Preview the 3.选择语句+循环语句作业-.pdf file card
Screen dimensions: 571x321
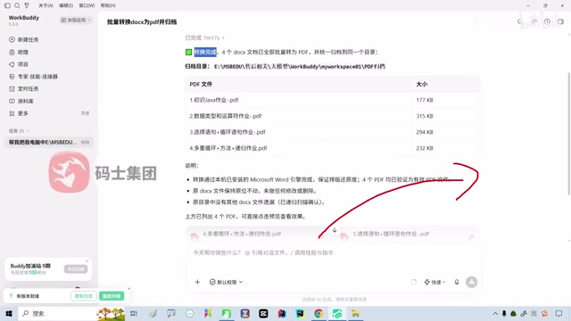409,235
